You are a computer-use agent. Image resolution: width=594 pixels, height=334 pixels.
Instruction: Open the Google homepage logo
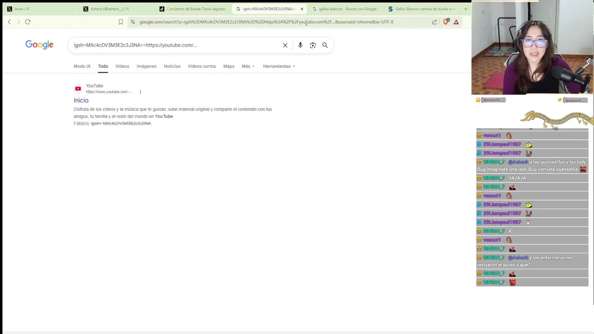[x=39, y=45]
